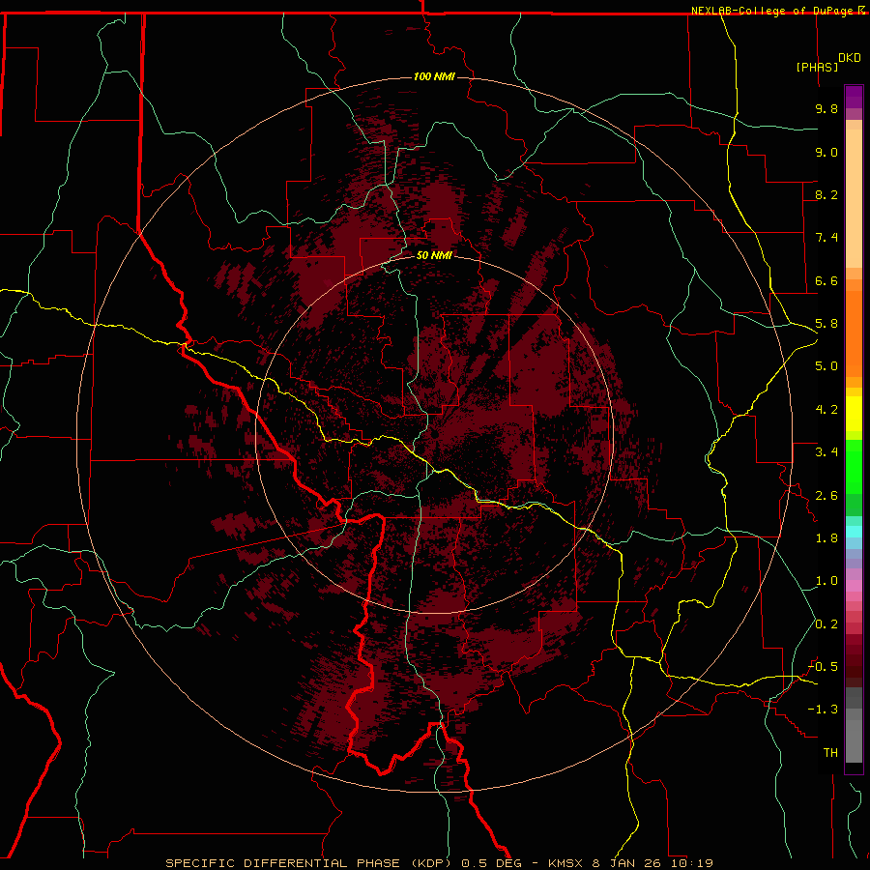Viewport: 870px width, 870px height.
Task: Click the orange color bar segment
Action: click(854, 333)
